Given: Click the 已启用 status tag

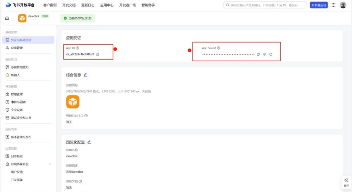Looking at the screenshot, I should (45, 16).
